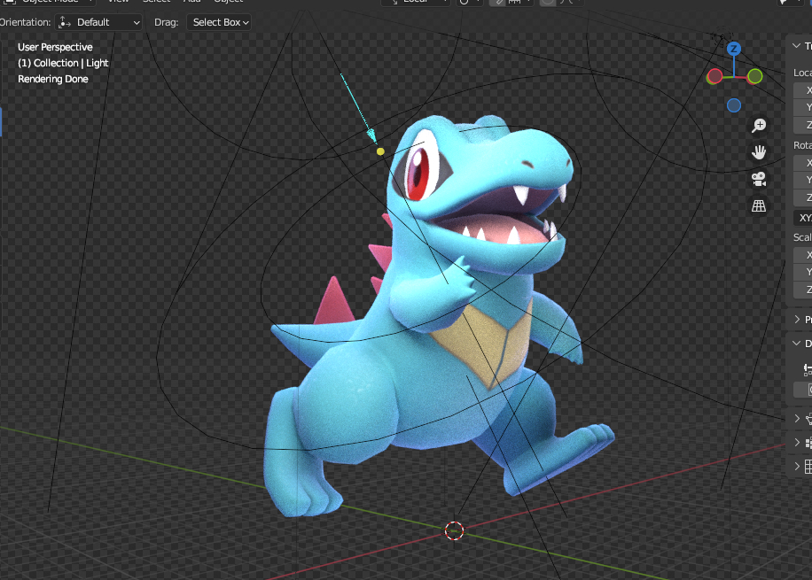812x580 pixels.
Task: Click the red X axis gizmo circle
Action: (x=714, y=76)
